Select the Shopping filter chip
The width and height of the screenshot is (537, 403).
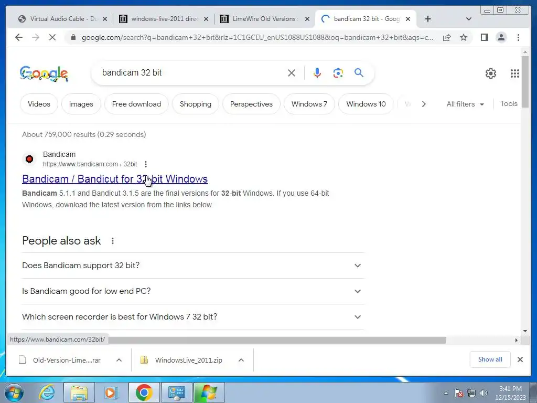196,104
